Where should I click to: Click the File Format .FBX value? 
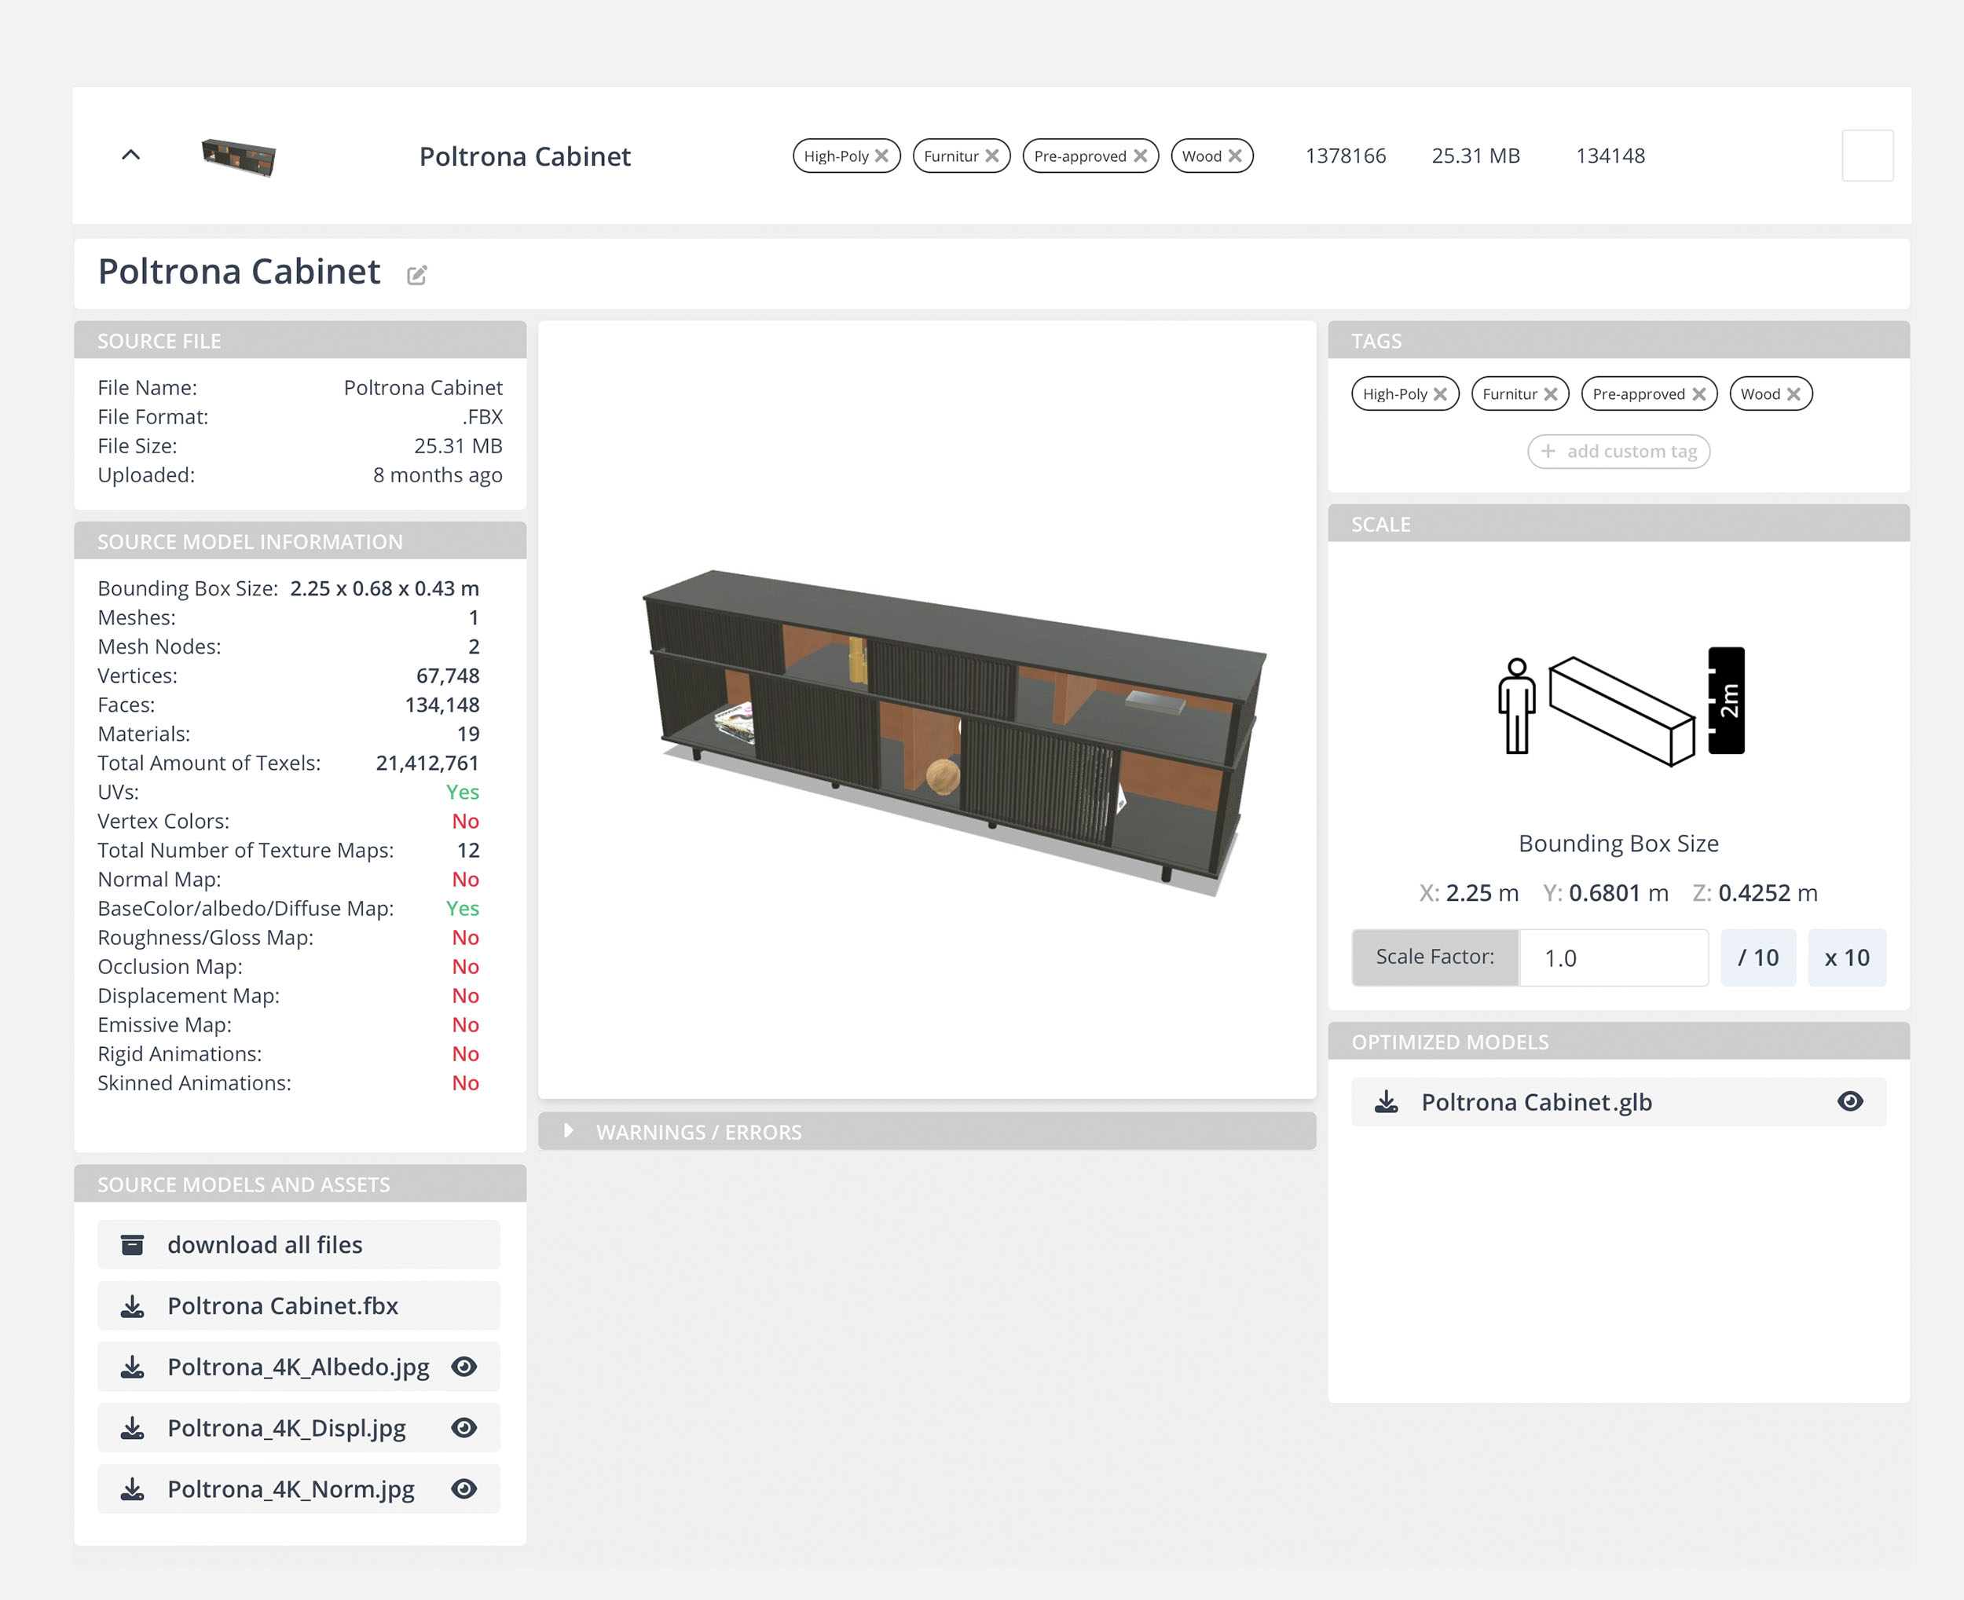coord(482,416)
